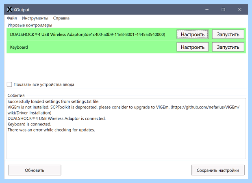
Task: Click Настроить for Keyboard controller
Action: [x=193, y=47]
